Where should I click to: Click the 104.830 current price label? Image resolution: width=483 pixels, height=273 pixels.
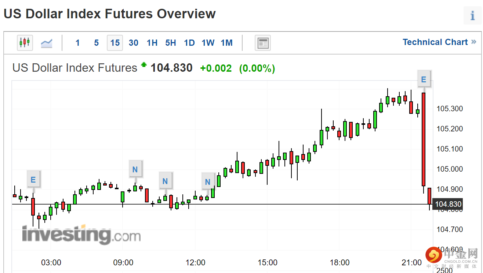tap(447, 204)
